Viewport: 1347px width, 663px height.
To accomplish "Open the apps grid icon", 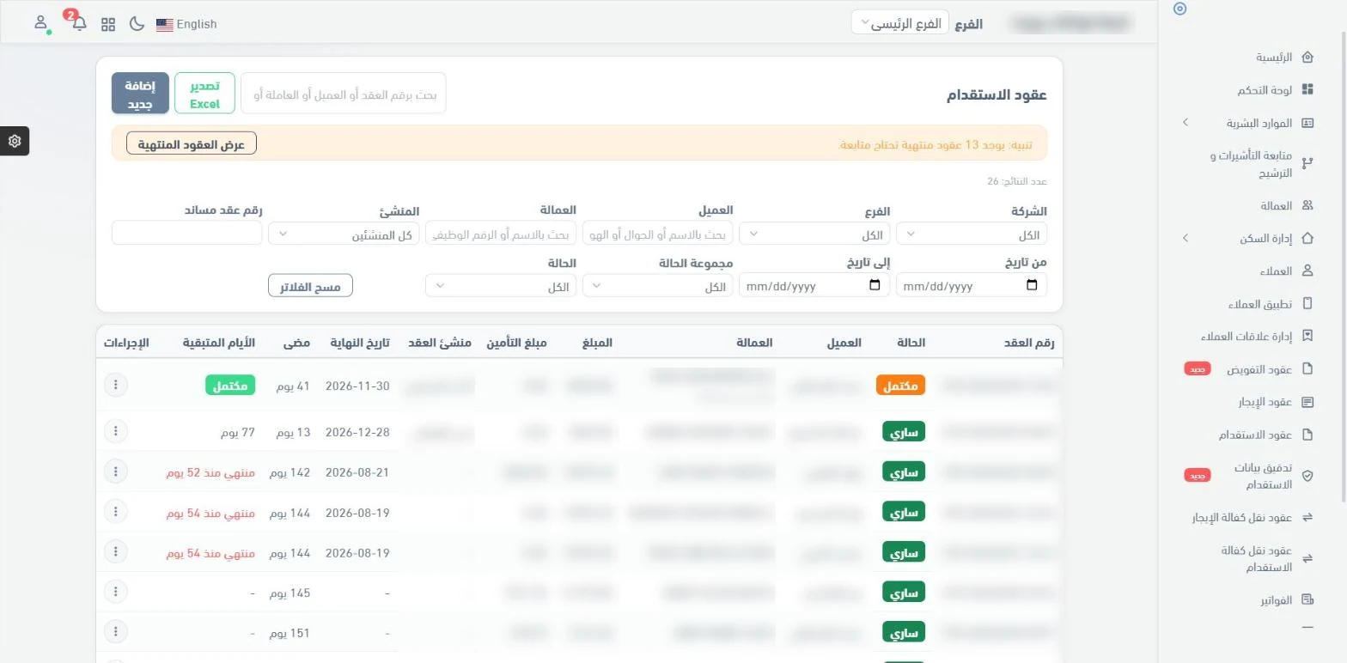I will (108, 24).
